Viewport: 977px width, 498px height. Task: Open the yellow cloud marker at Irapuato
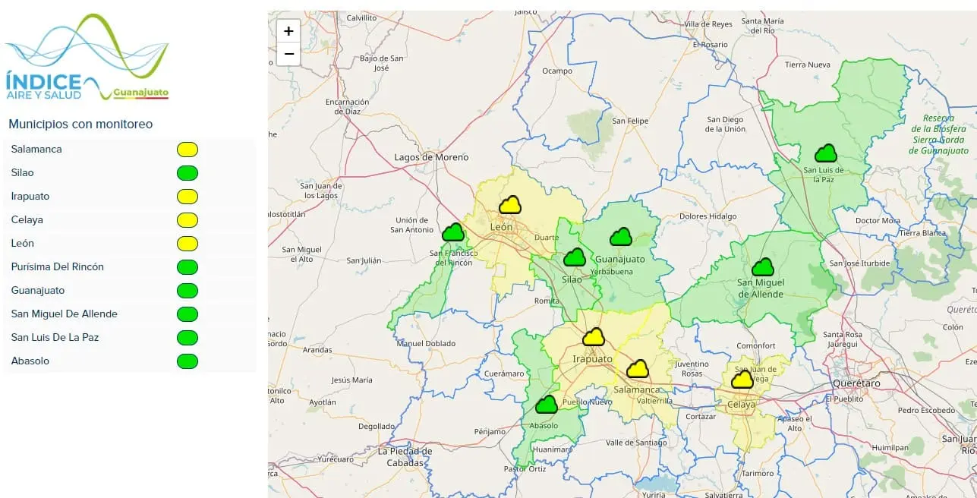coord(593,337)
